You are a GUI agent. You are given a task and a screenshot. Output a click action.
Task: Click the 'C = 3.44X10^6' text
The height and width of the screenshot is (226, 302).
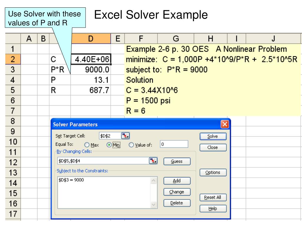pos(152,90)
